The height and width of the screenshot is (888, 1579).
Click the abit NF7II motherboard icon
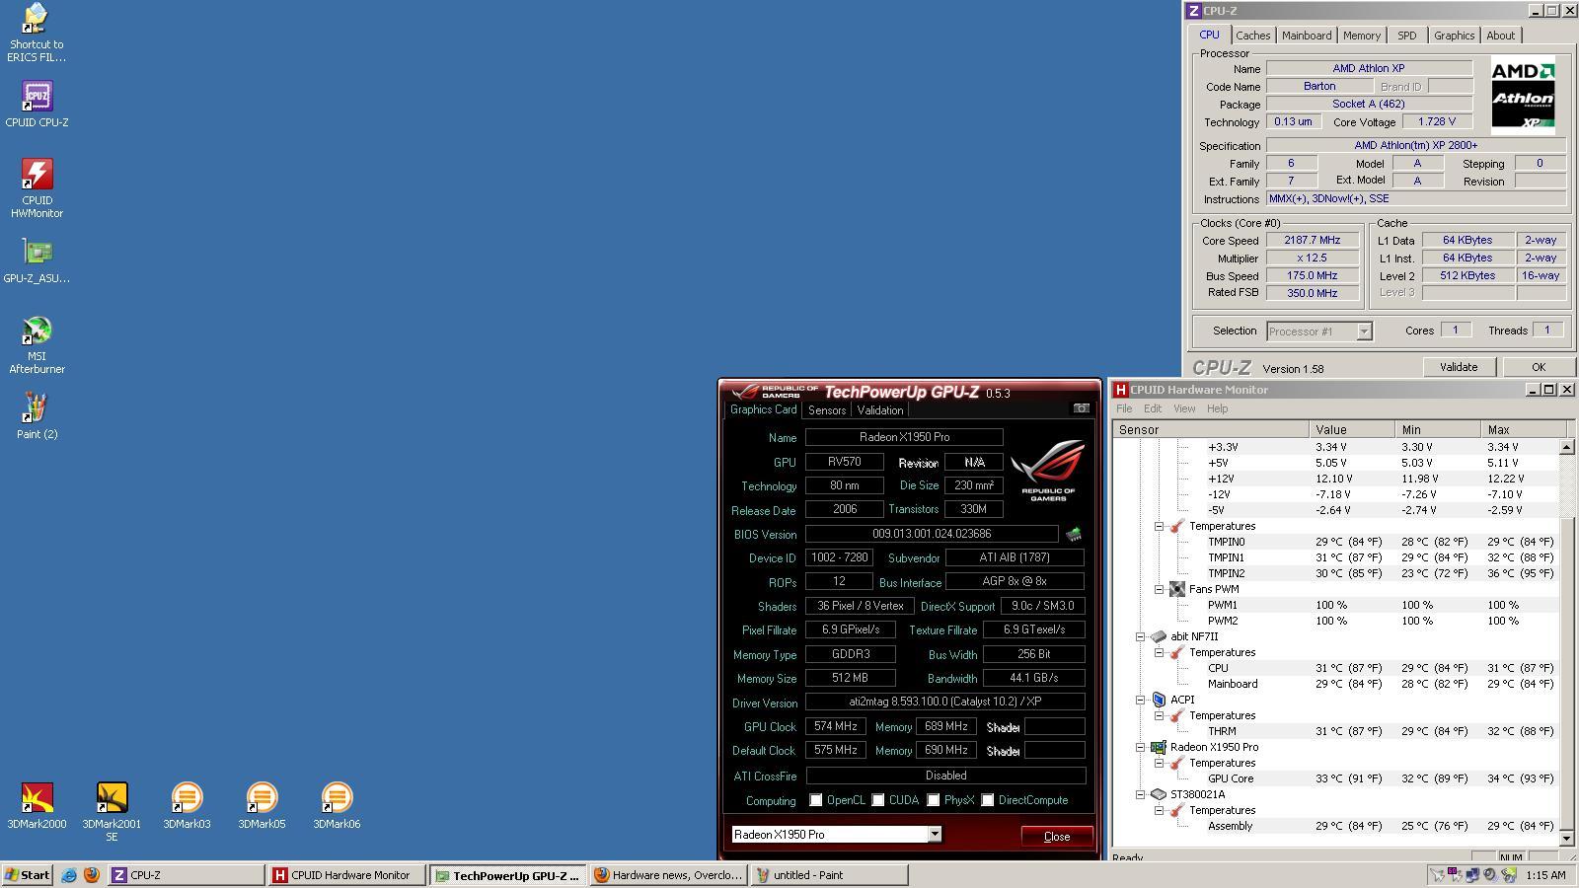[1159, 636]
